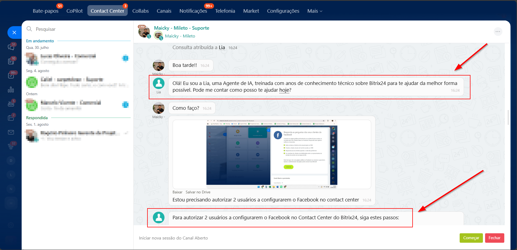
Task: Open the robot icon in sidebar
Action: click(11, 104)
